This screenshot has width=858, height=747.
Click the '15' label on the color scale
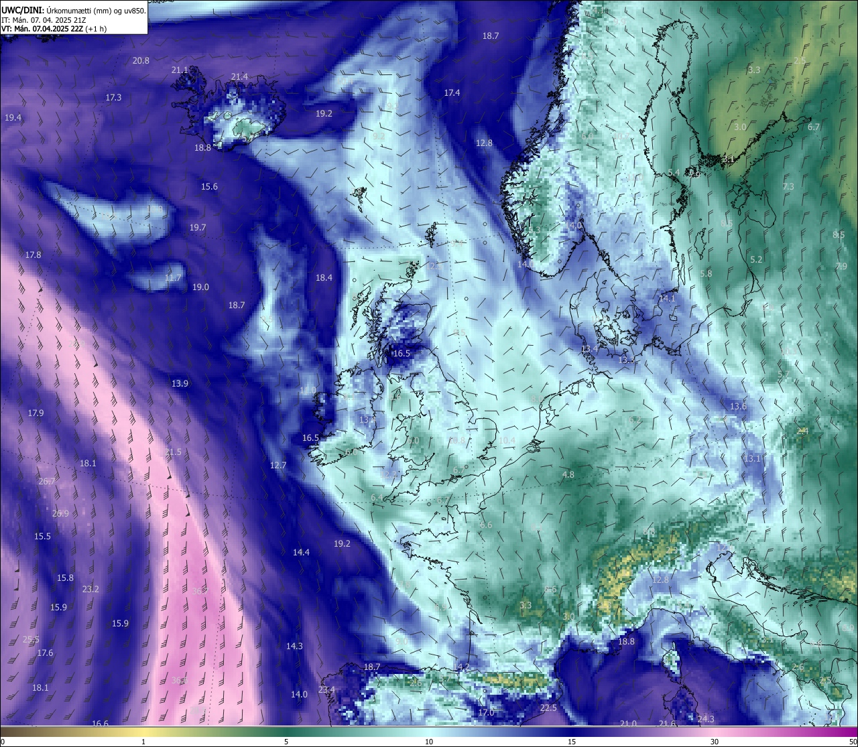point(572,742)
